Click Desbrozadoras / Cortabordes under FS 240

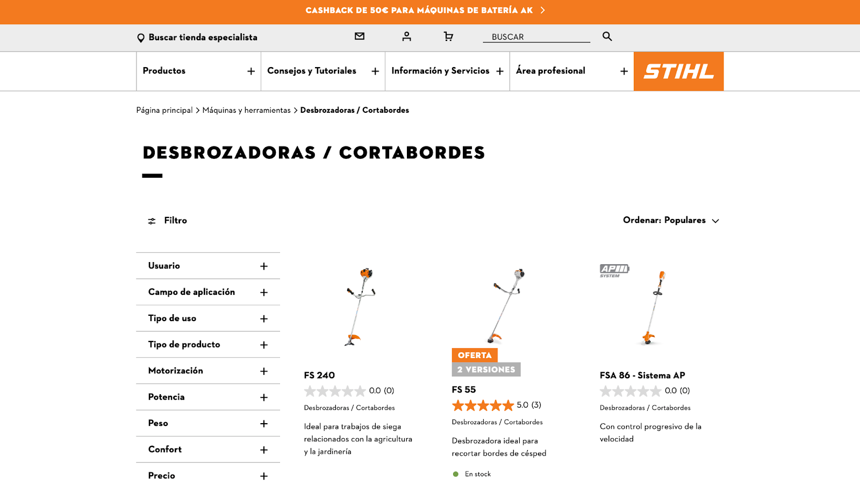[x=349, y=408]
